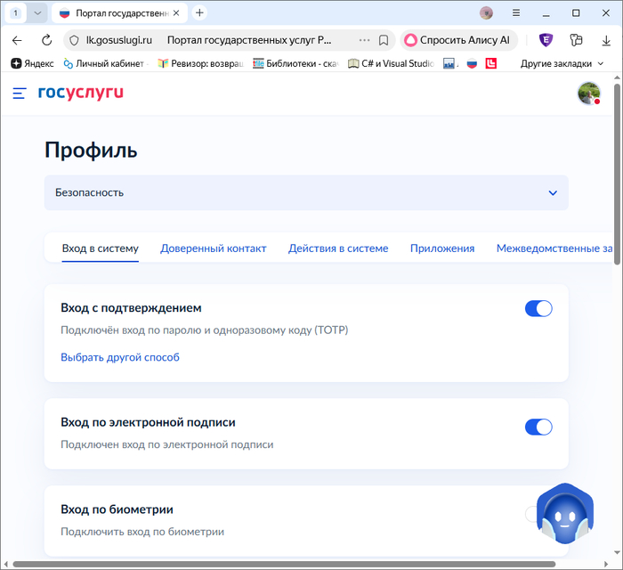Image resolution: width=623 pixels, height=570 pixels.
Task: Toggle Вход с подтверждением switch
Action: click(x=538, y=308)
